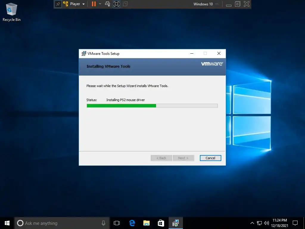This screenshot has height=229, width=305.
Task: Collapse the VMware toolbar chevrons
Action: (x=217, y=4)
